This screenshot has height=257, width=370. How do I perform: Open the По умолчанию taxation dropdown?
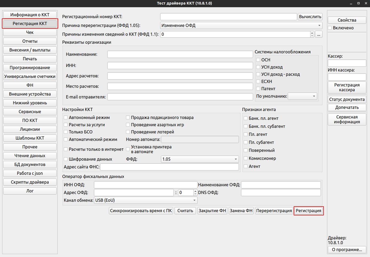pos(302,96)
